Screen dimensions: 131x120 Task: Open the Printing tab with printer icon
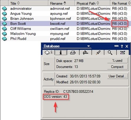point(73,53)
